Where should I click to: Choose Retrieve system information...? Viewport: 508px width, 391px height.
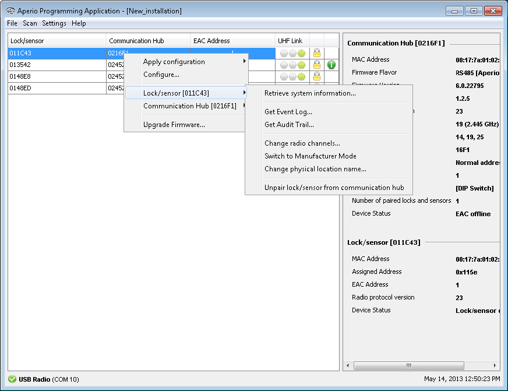[329, 93]
